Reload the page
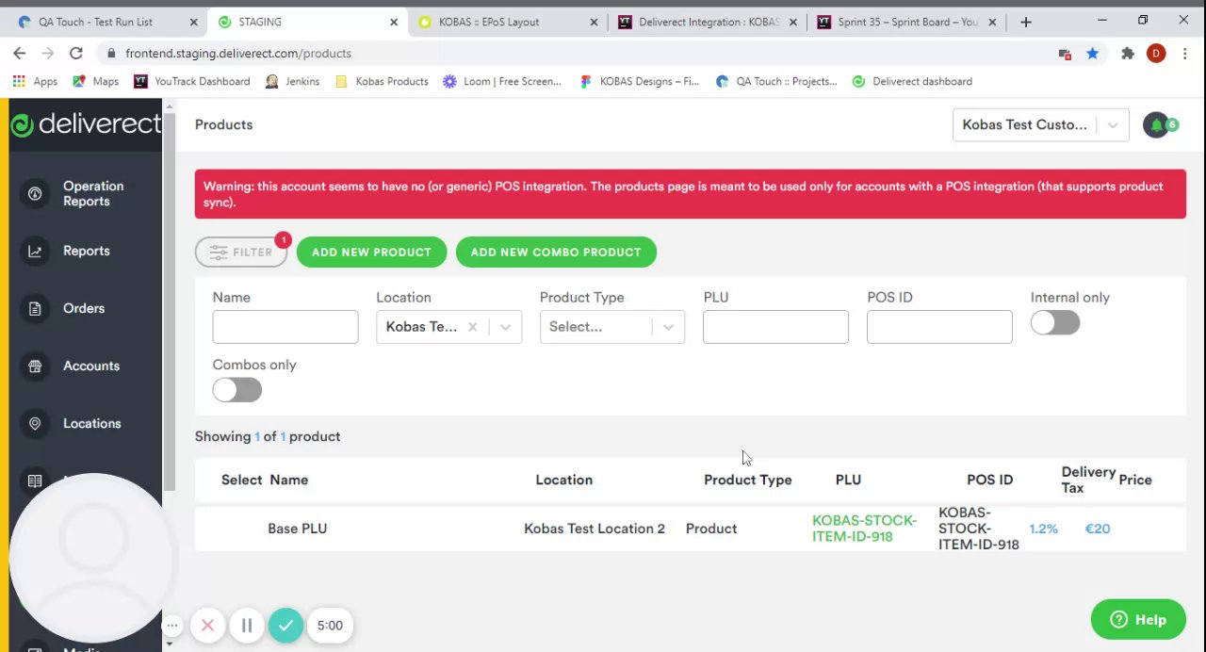The image size is (1206, 652). (x=75, y=54)
